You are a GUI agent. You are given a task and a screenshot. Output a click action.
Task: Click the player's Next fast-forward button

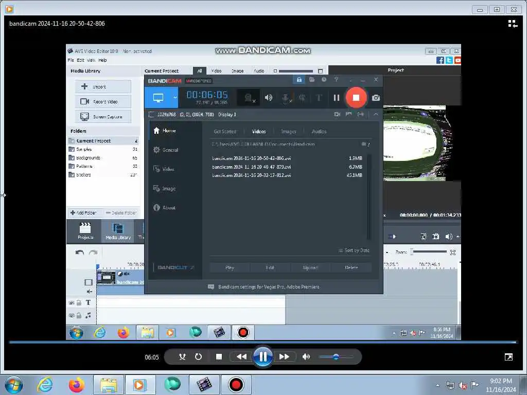pos(284,357)
